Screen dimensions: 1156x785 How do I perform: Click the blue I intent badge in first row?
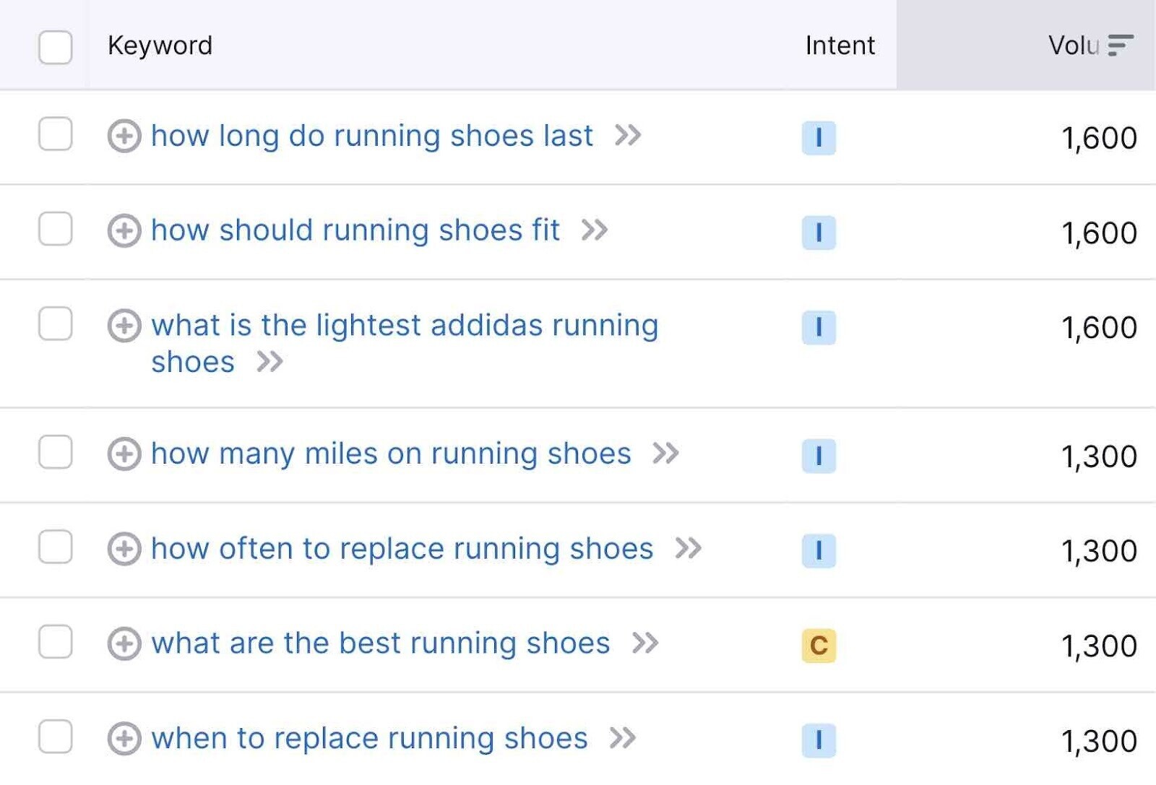(819, 137)
